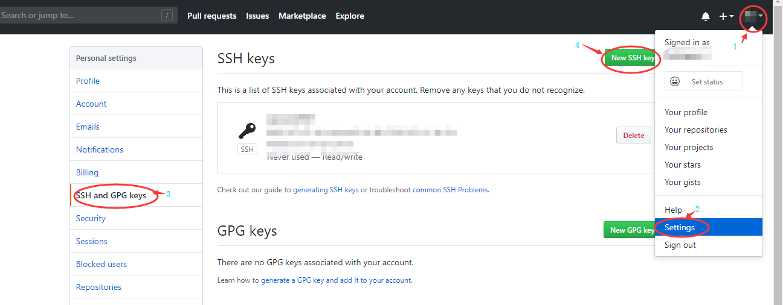The height and width of the screenshot is (305, 783).
Task: Open the user avatar menu
Action: 753,16
